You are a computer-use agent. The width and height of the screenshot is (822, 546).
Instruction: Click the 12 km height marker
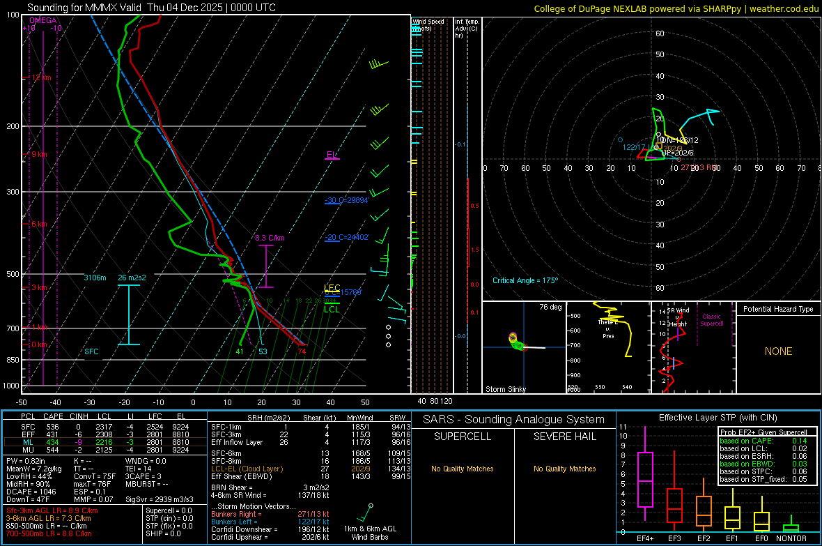tap(42, 77)
